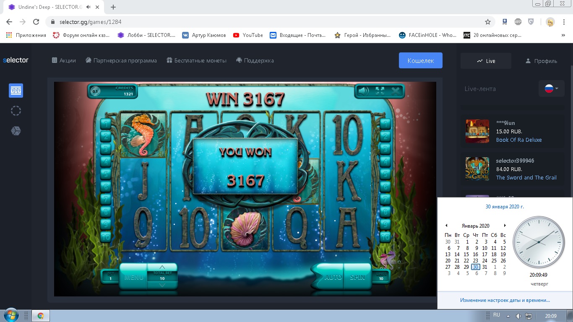Open the slots section in left sidebar
The height and width of the screenshot is (322, 573).
[x=16, y=91]
